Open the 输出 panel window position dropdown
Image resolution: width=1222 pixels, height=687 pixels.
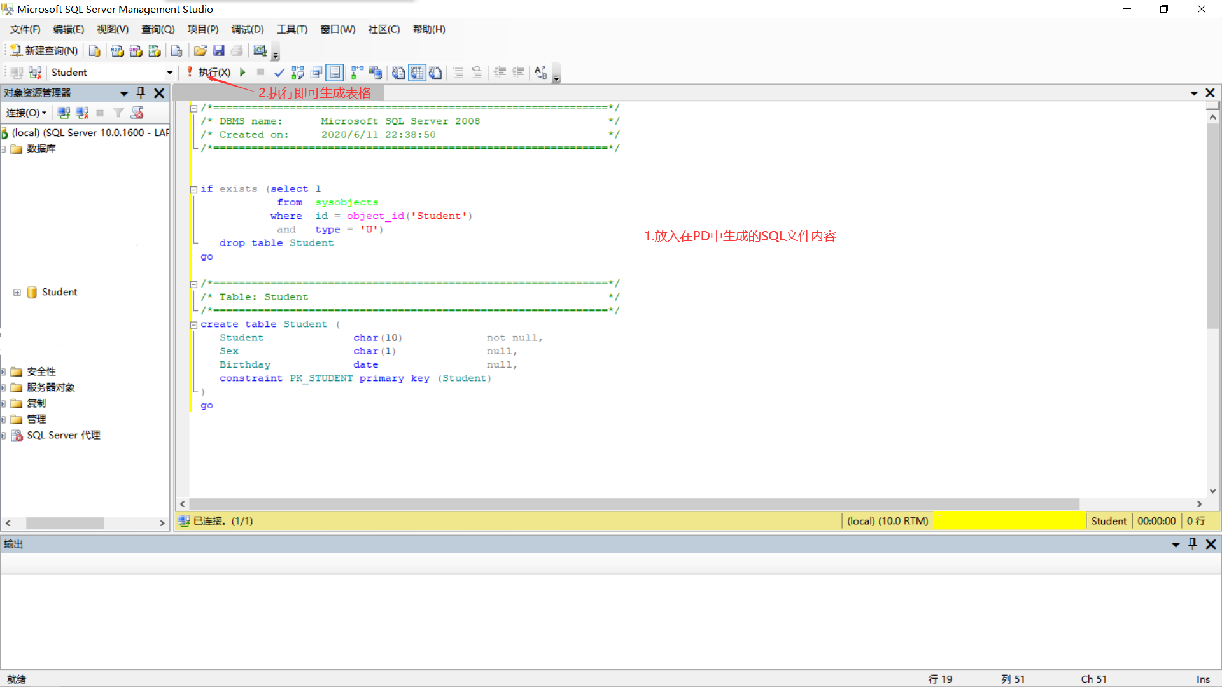click(x=1176, y=545)
